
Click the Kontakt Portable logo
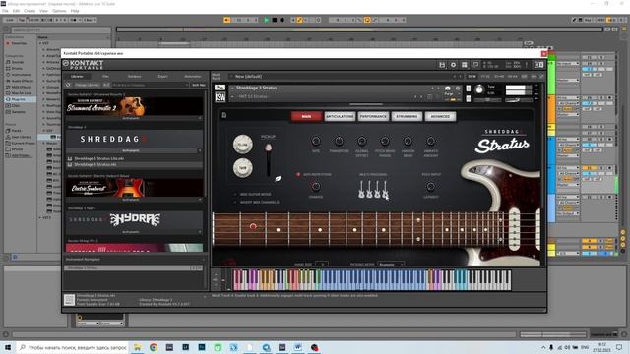pos(84,65)
